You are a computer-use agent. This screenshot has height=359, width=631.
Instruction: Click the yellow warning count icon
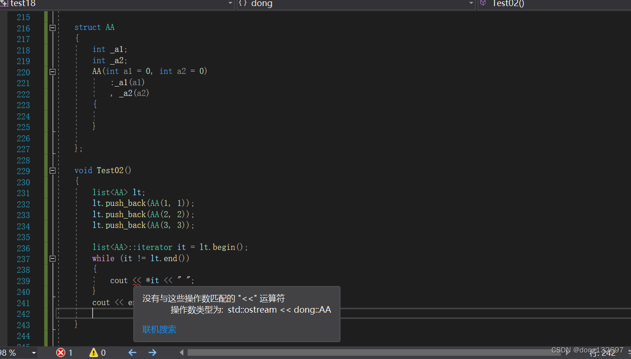[94, 352]
